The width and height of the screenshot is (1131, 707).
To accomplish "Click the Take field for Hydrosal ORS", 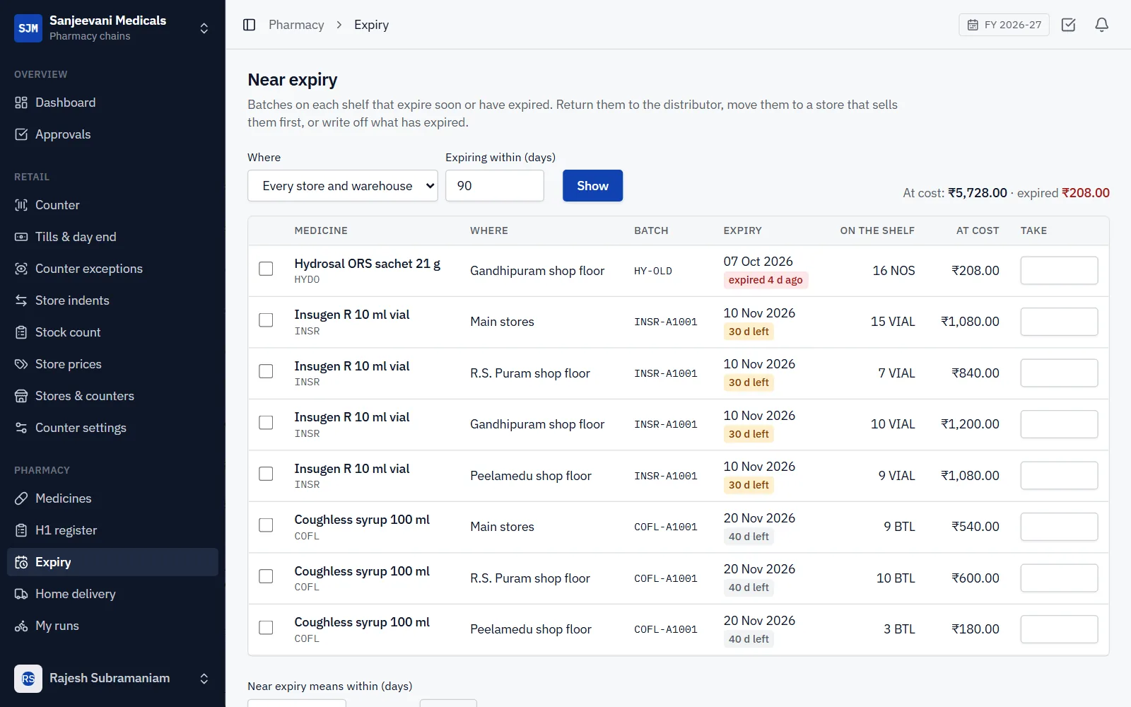I will click(x=1059, y=271).
